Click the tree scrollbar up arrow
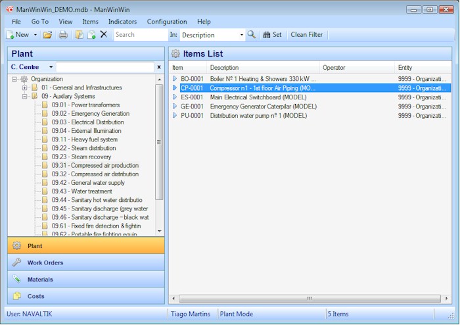 [x=159, y=79]
